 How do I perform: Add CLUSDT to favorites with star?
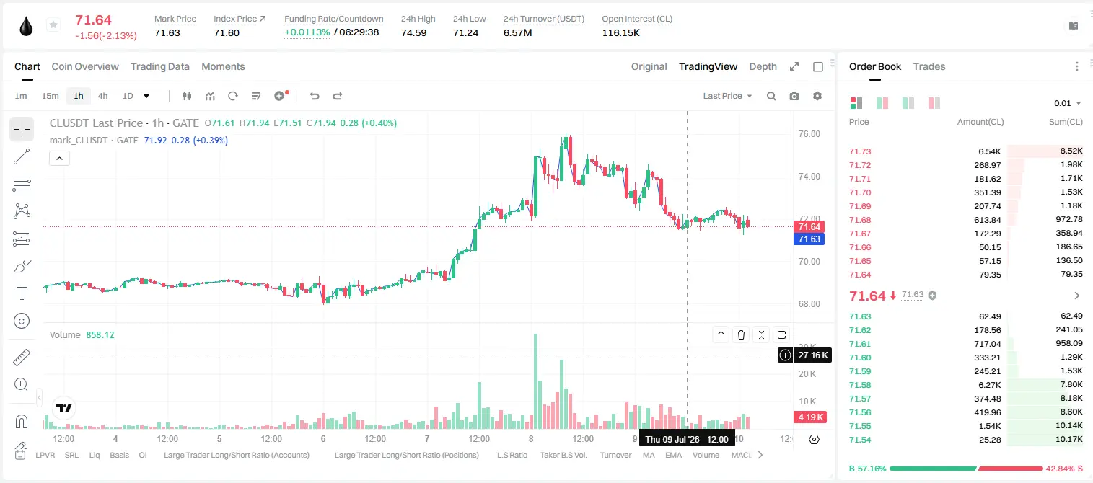click(53, 25)
